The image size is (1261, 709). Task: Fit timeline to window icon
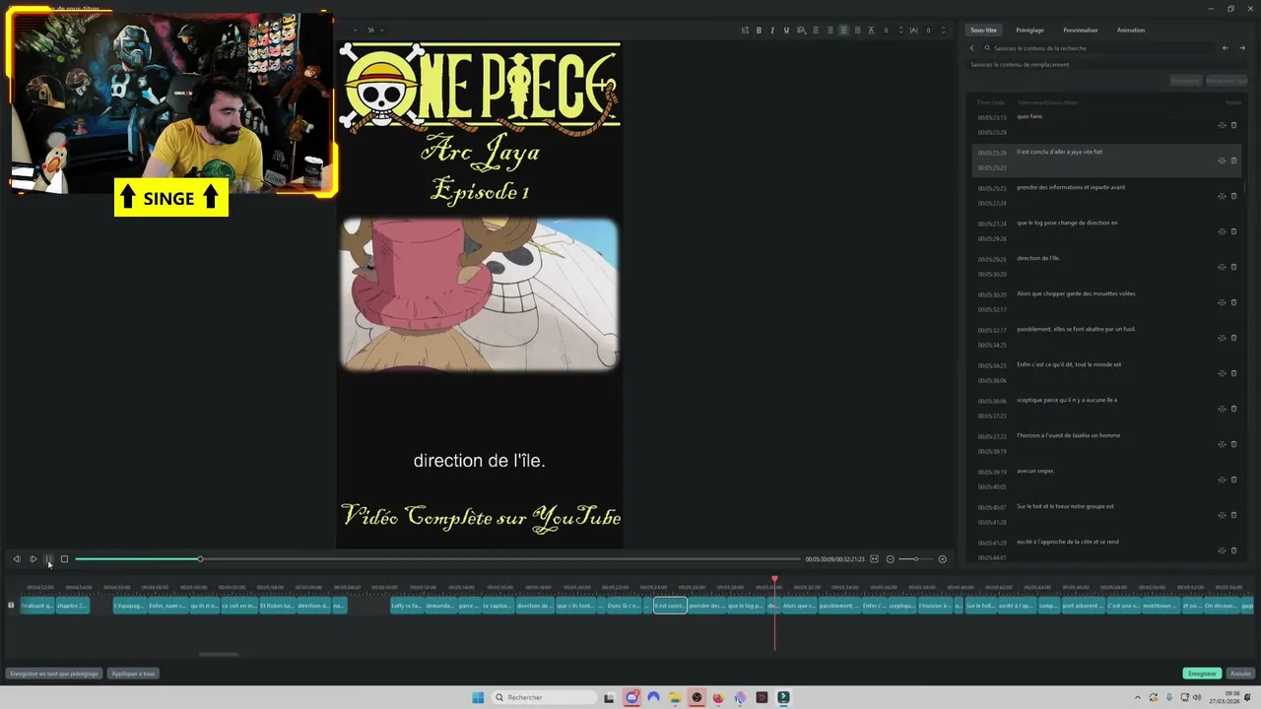[874, 559]
